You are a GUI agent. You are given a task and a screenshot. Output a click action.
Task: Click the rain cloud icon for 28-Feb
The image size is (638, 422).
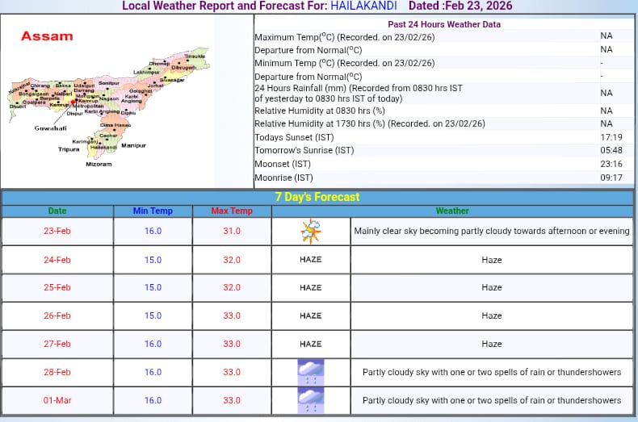311,372
